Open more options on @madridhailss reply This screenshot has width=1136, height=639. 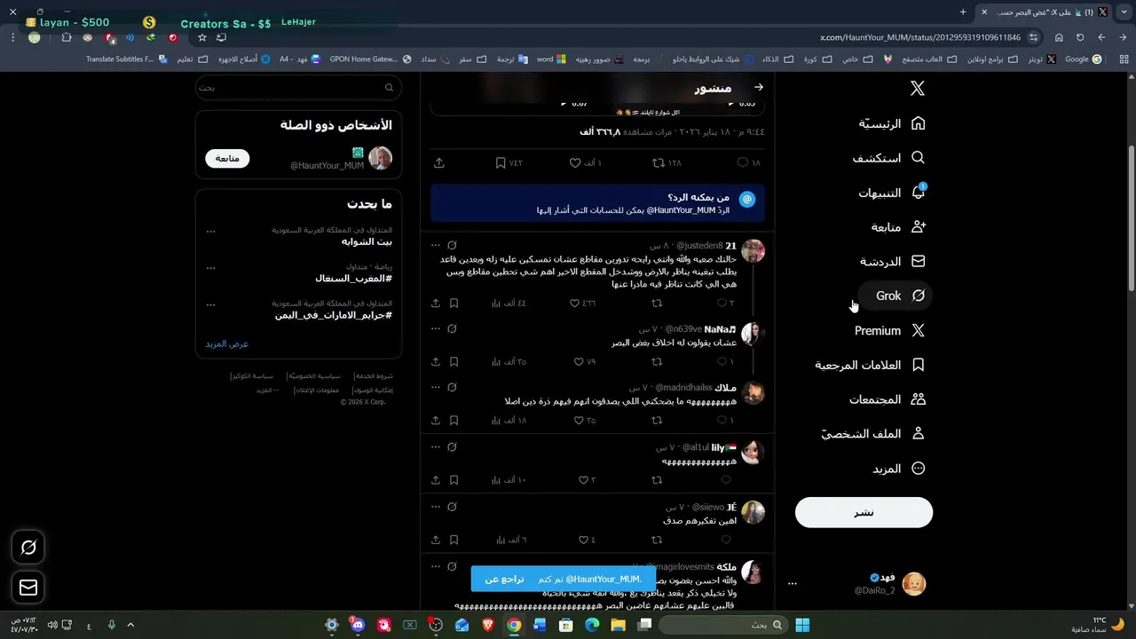435,388
